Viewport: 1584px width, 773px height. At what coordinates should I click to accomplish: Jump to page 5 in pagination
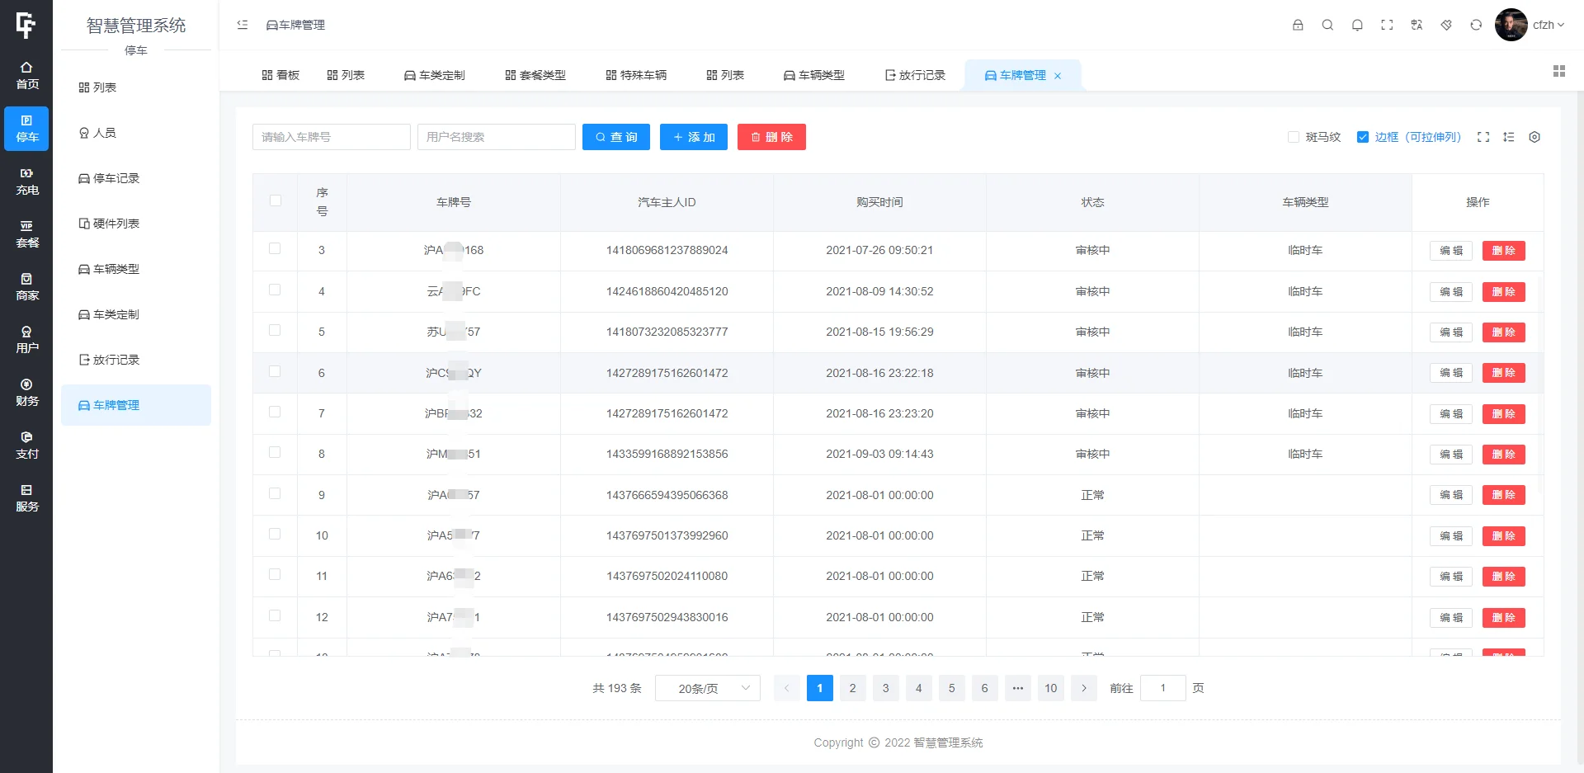(x=951, y=687)
